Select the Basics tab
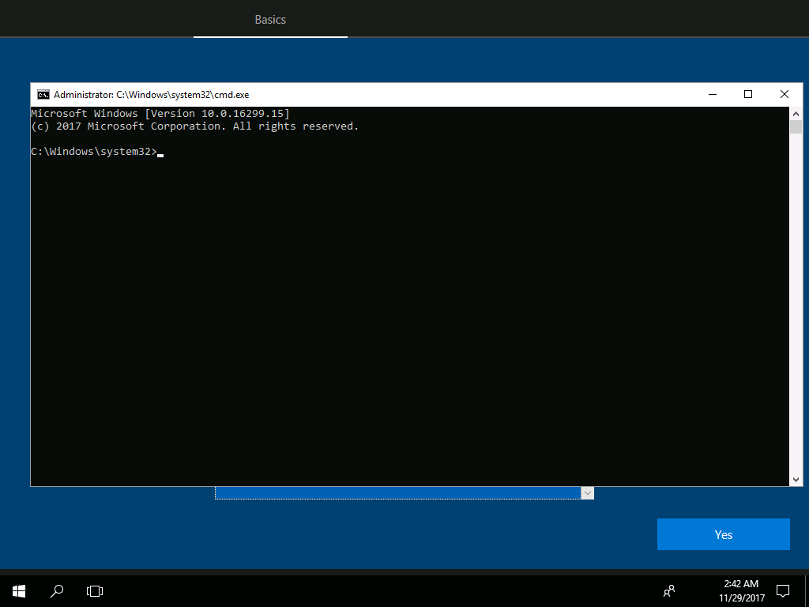This screenshot has width=809, height=607. tap(270, 20)
